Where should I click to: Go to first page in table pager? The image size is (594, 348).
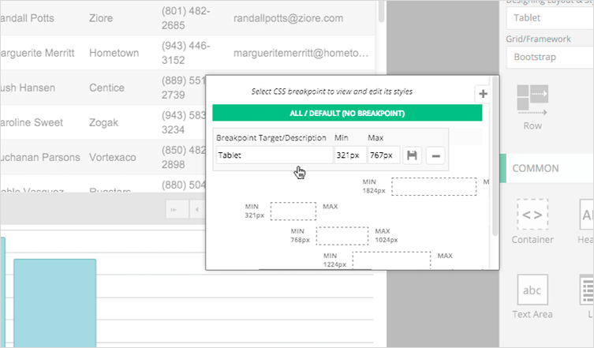[177, 210]
